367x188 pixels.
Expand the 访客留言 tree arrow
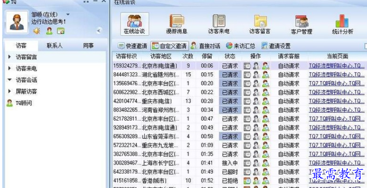[9, 57]
